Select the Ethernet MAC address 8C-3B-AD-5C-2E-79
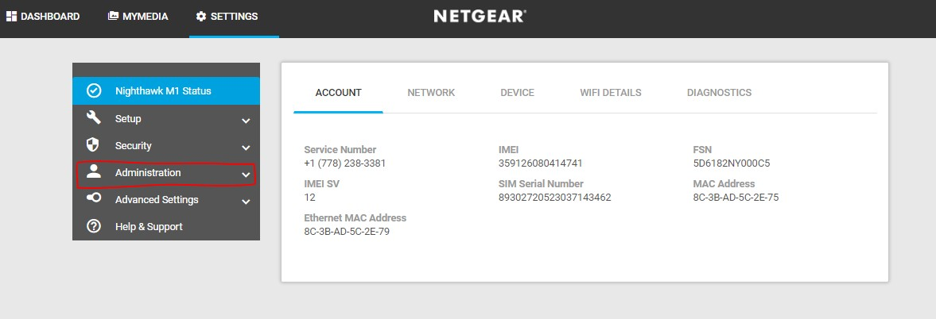Viewport: 936px width, 319px height. [347, 232]
